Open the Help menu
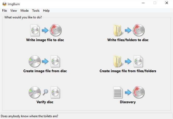Screen dimensions: 173x119 (x=46, y=11)
